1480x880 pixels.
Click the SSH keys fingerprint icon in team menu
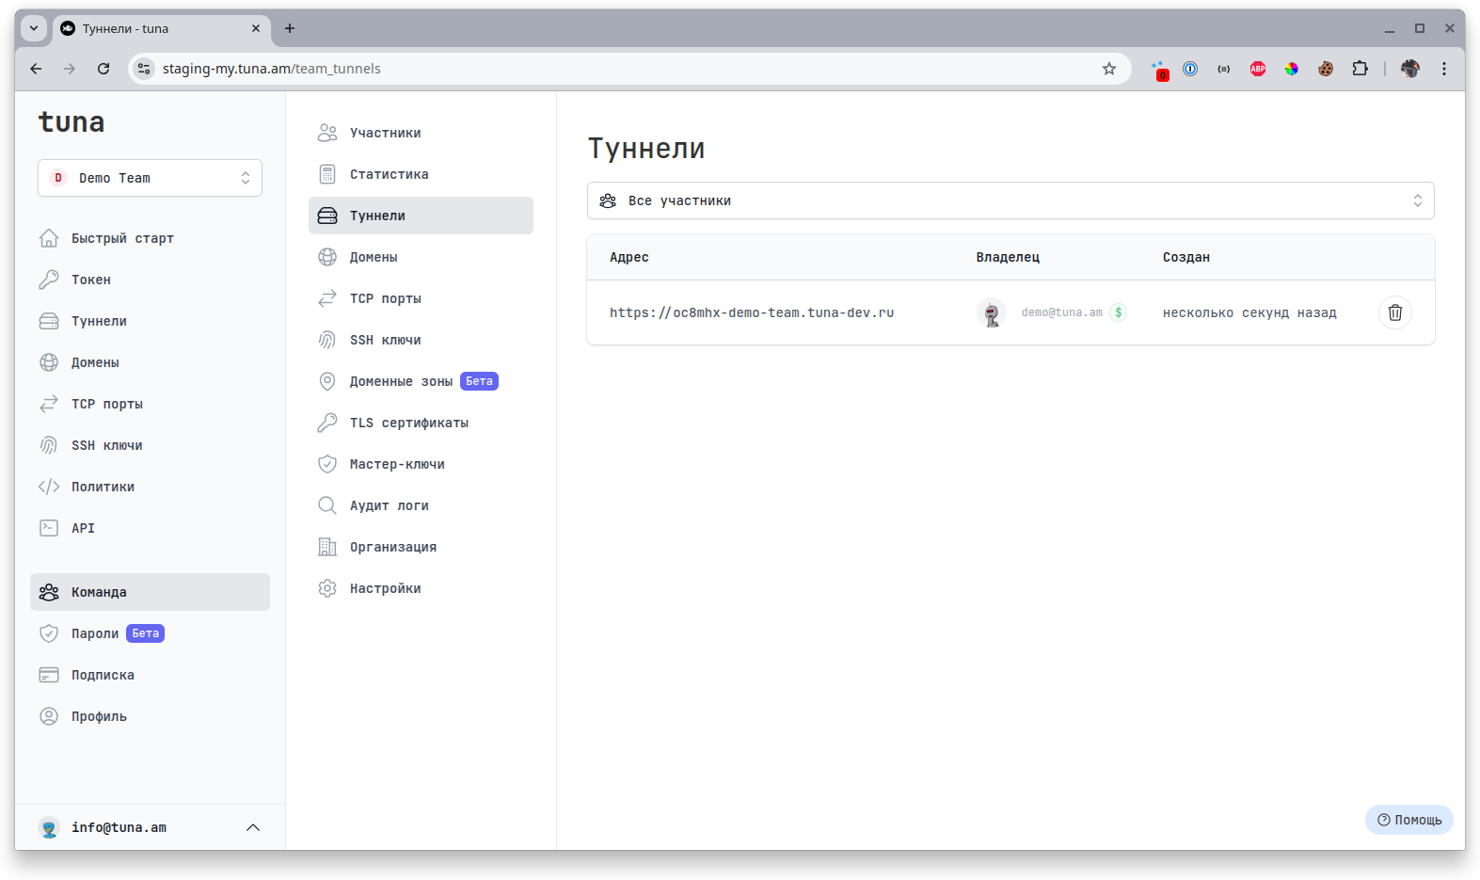click(327, 340)
